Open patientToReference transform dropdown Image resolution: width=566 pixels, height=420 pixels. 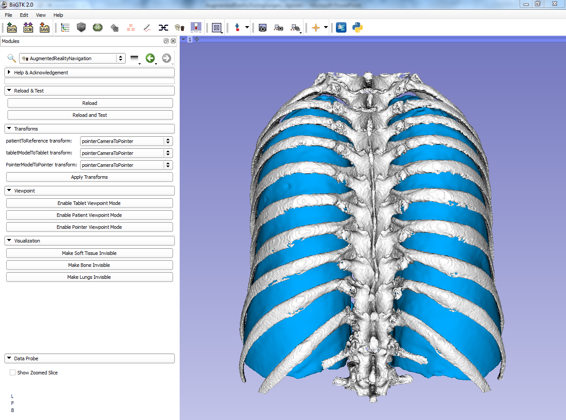click(126, 141)
